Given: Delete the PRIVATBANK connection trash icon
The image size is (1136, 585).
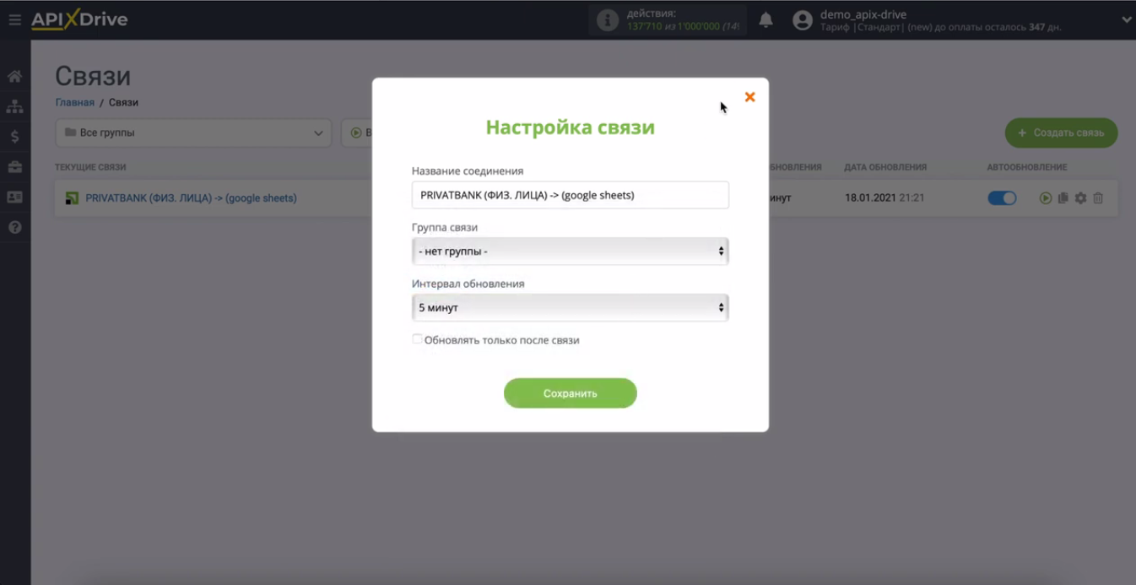Looking at the screenshot, I should pyautogui.click(x=1098, y=198).
